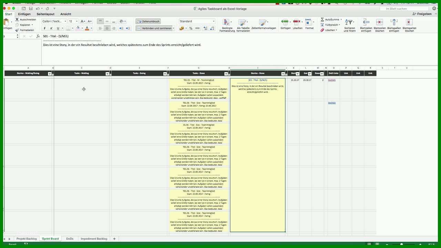Open Projekt Backlog sheet tab
Image resolution: width=441 pixels, height=248 pixels.
point(27,239)
